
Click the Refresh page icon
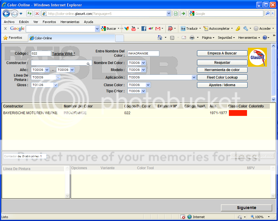[x=30, y=13]
